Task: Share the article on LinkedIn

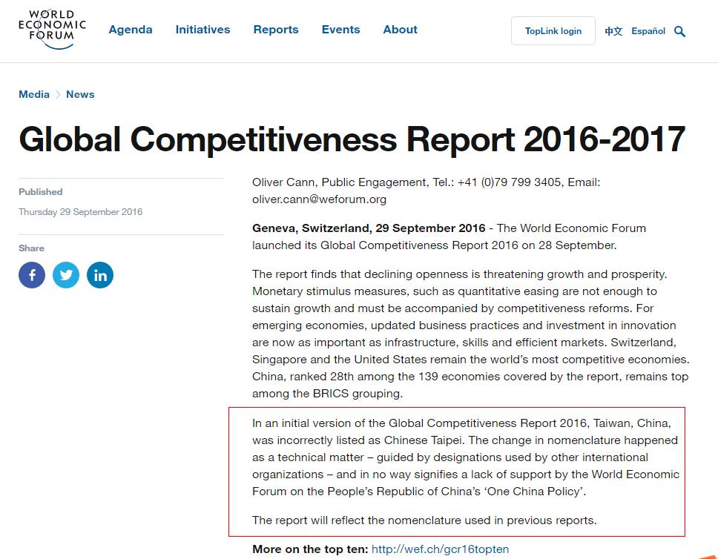Action: (100, 275)
